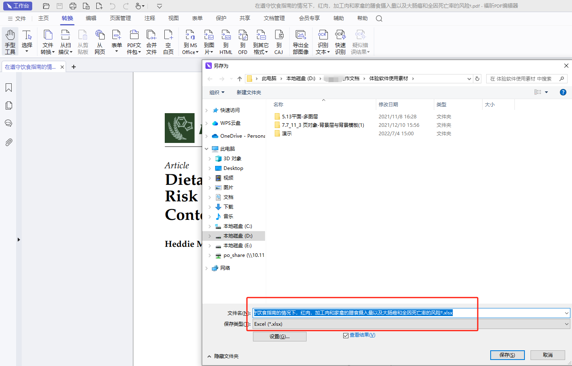Toggle the 查看结果 checkbox
This screenshot has width=572, height=366.
tap(346, 335)
